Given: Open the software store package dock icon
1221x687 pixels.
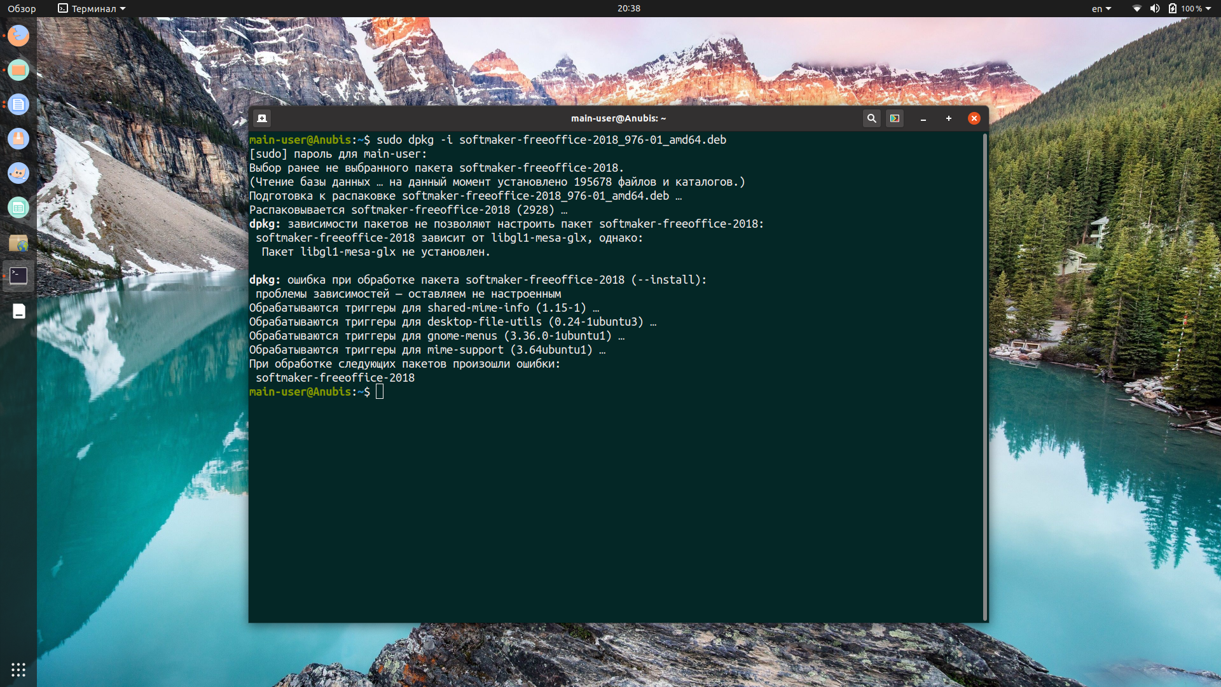Looking at the screenshot, I should (x=18, y=139).
